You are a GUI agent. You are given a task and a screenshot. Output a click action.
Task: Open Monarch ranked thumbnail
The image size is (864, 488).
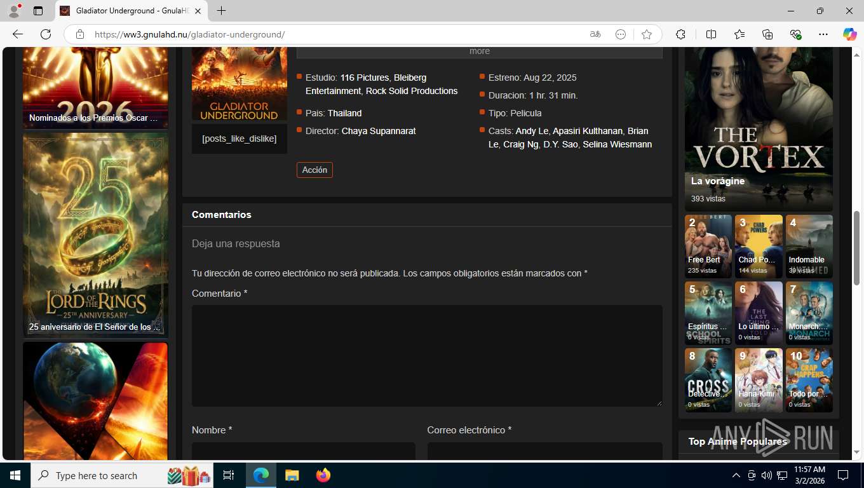tap(809, 313)
